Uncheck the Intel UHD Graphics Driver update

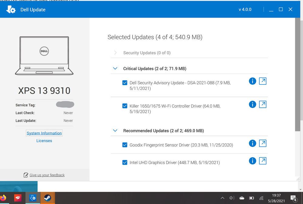125,162
